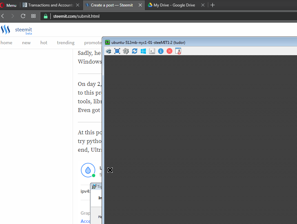This screenshot has width=297, height=224.
Task: Click the VNC window title 'ubuntu-512mb-nyc1-01-steeMIT1:2 (tudor)'
Action: (x=148, y=43)
